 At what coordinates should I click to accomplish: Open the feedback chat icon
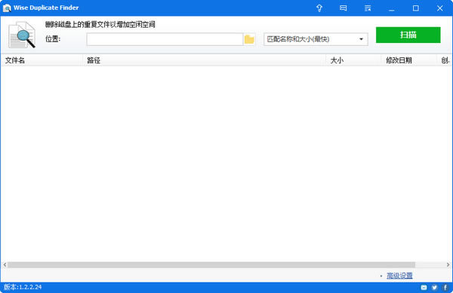(344, 8)
